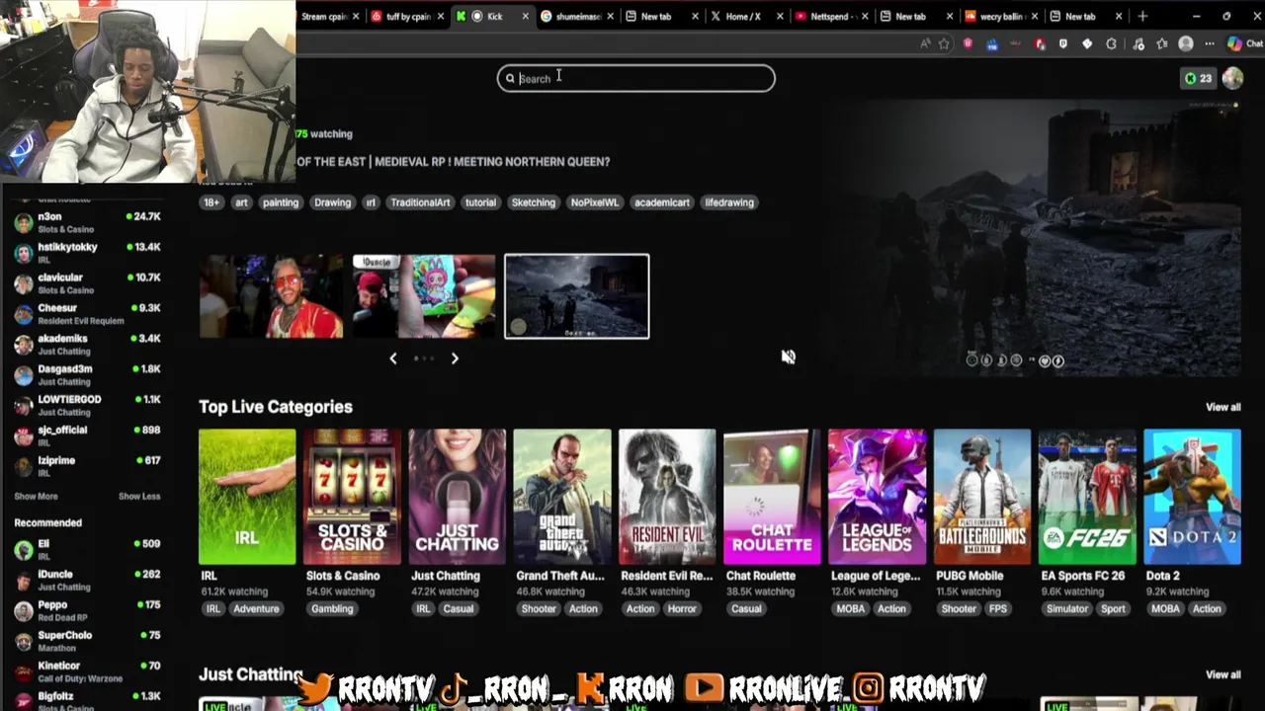
Task: Open iDuncle's avatar in Recommended list
Action: tap(23, 581)
